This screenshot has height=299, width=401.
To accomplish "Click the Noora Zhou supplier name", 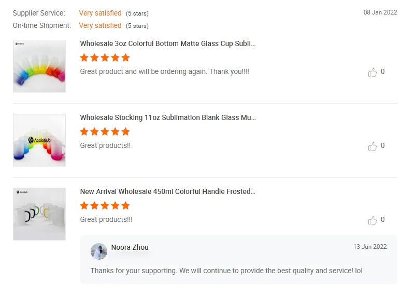I will [x=130, y=248].
